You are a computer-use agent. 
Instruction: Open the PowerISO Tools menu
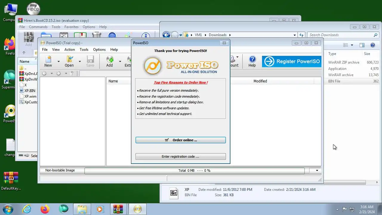click(x=84, y=50)
